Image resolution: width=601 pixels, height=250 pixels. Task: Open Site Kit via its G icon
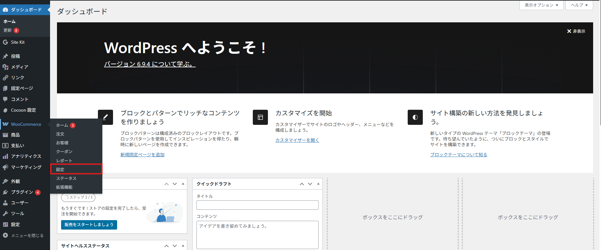[x=5, y=42]
